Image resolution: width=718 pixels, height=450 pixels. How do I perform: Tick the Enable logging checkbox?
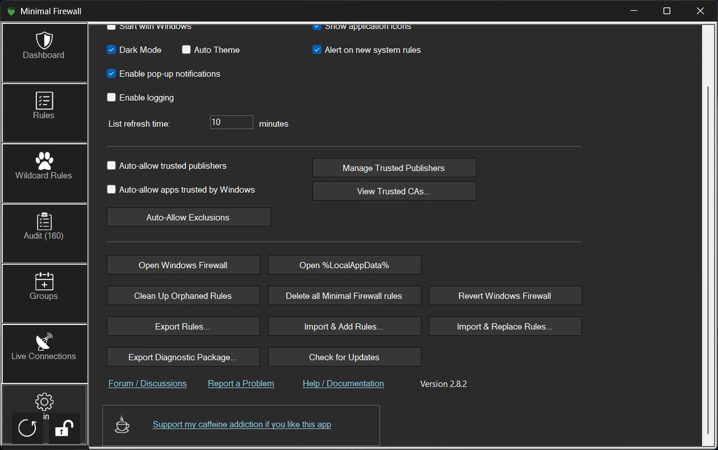pos(111,98)
